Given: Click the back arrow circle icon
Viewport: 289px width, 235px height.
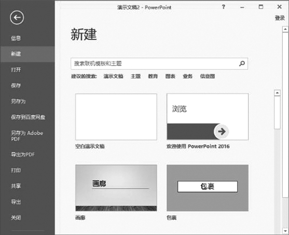Looking at the screenshot, I should point(17,18).
